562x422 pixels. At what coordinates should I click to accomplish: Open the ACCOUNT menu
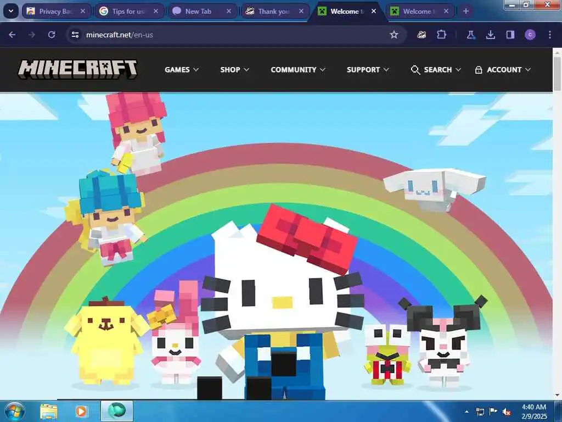click(503, 70)
